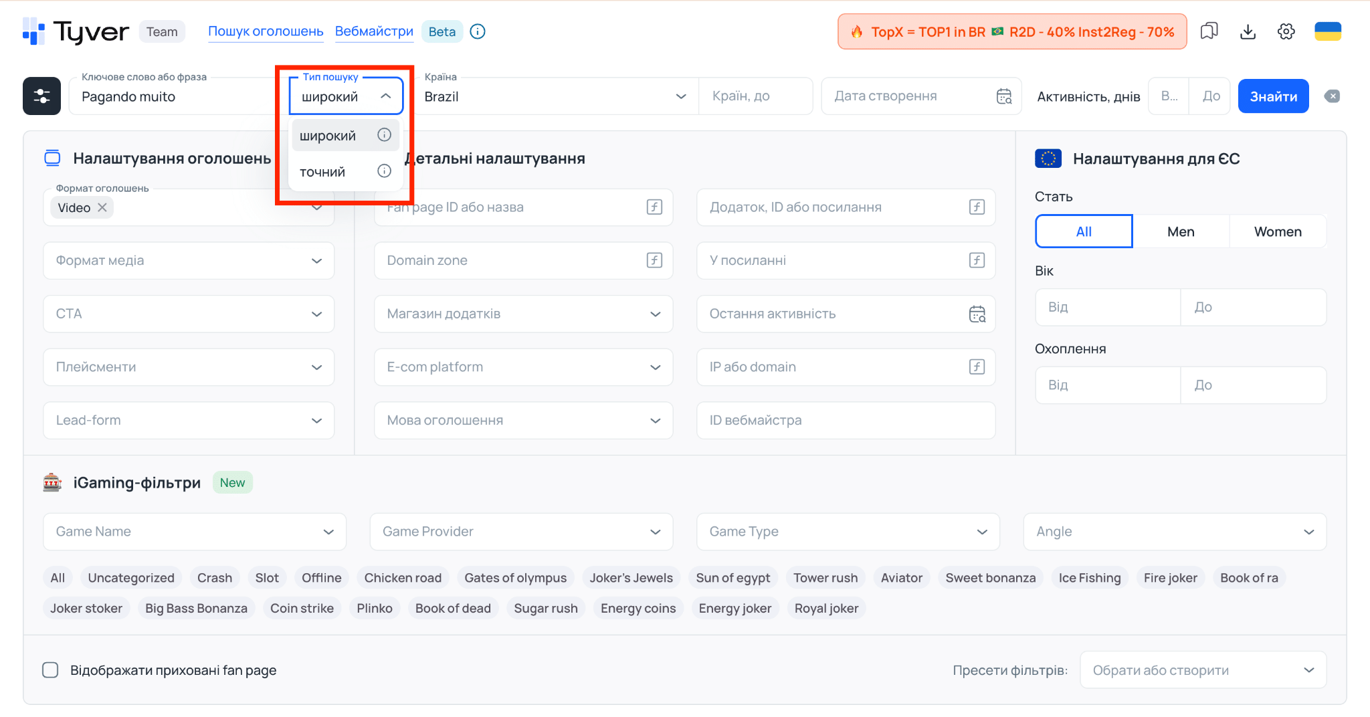Image resolution: width=1370 pixels, height=717 pixels.
Task: Click the Ukrainian flag language icon
Action: (x=1328, y=31)
